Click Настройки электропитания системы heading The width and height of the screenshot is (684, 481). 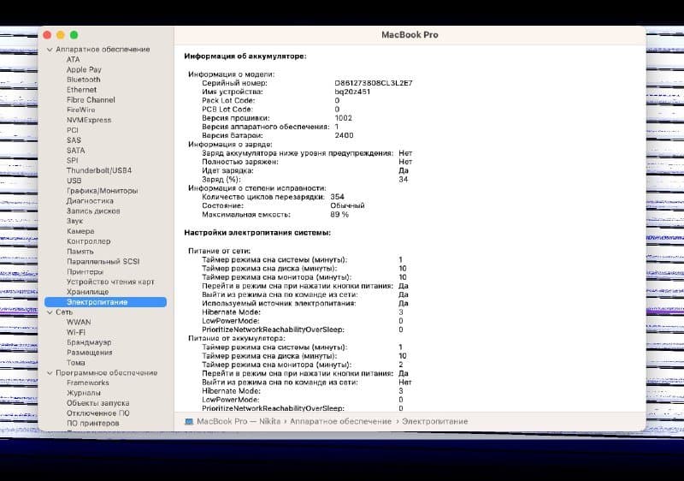[257, 233]
